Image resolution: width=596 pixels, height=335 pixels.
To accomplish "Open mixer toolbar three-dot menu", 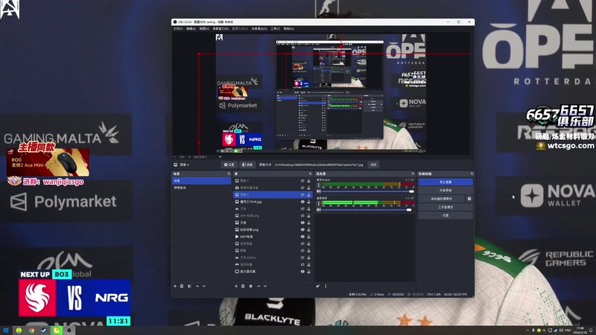I will [x=326, y=286].
